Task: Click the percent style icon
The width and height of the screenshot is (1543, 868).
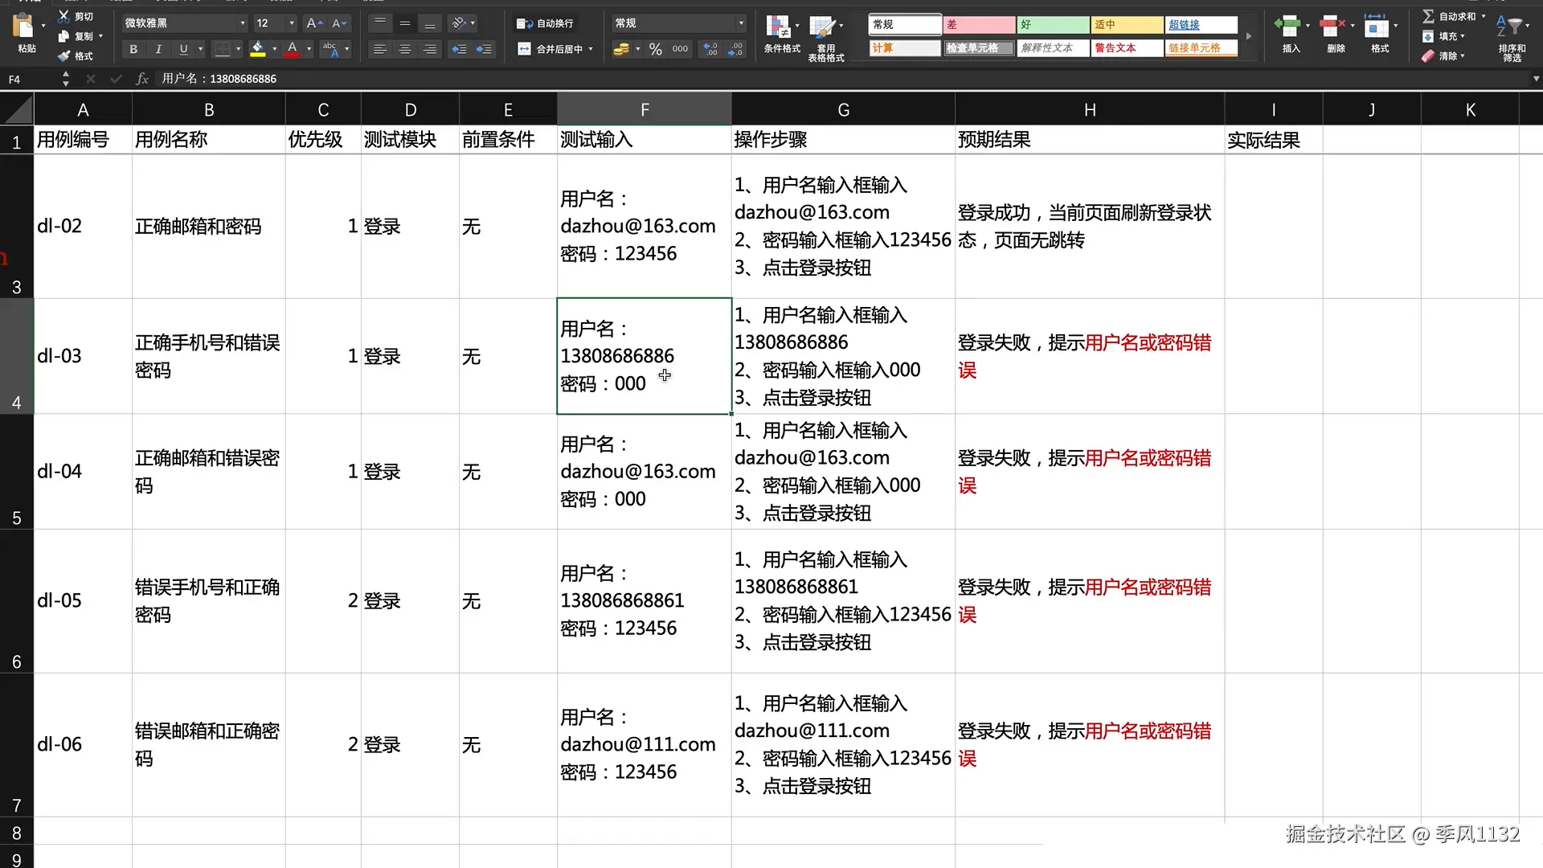Action: click(656, 50)
